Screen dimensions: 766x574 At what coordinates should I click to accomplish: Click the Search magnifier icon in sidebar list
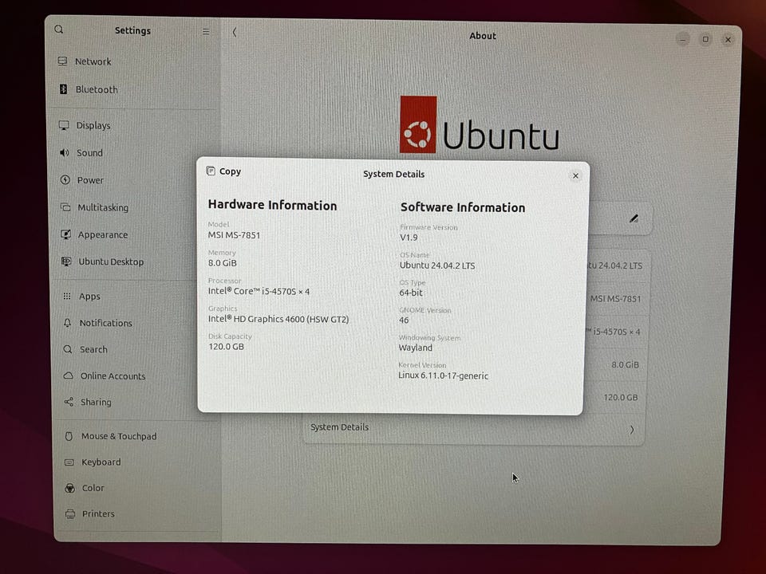pos(67,349)
